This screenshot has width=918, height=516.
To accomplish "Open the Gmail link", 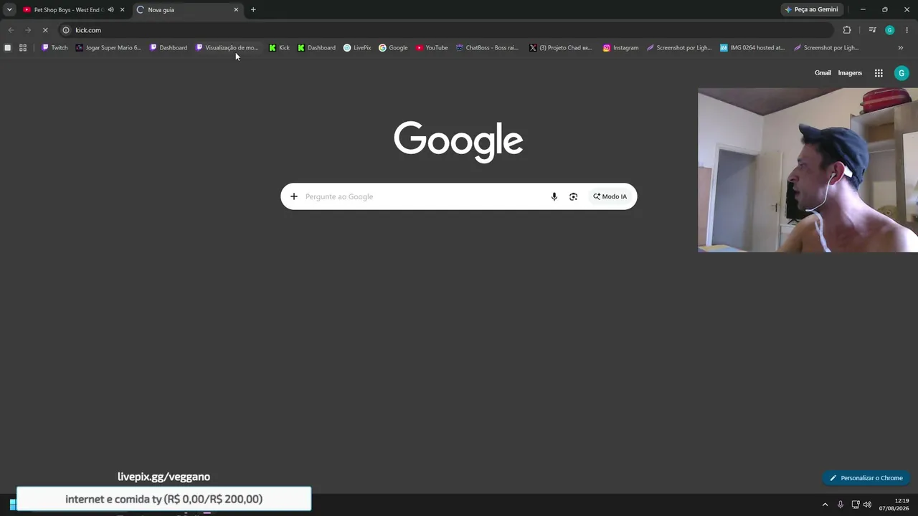I will (823, 73).
